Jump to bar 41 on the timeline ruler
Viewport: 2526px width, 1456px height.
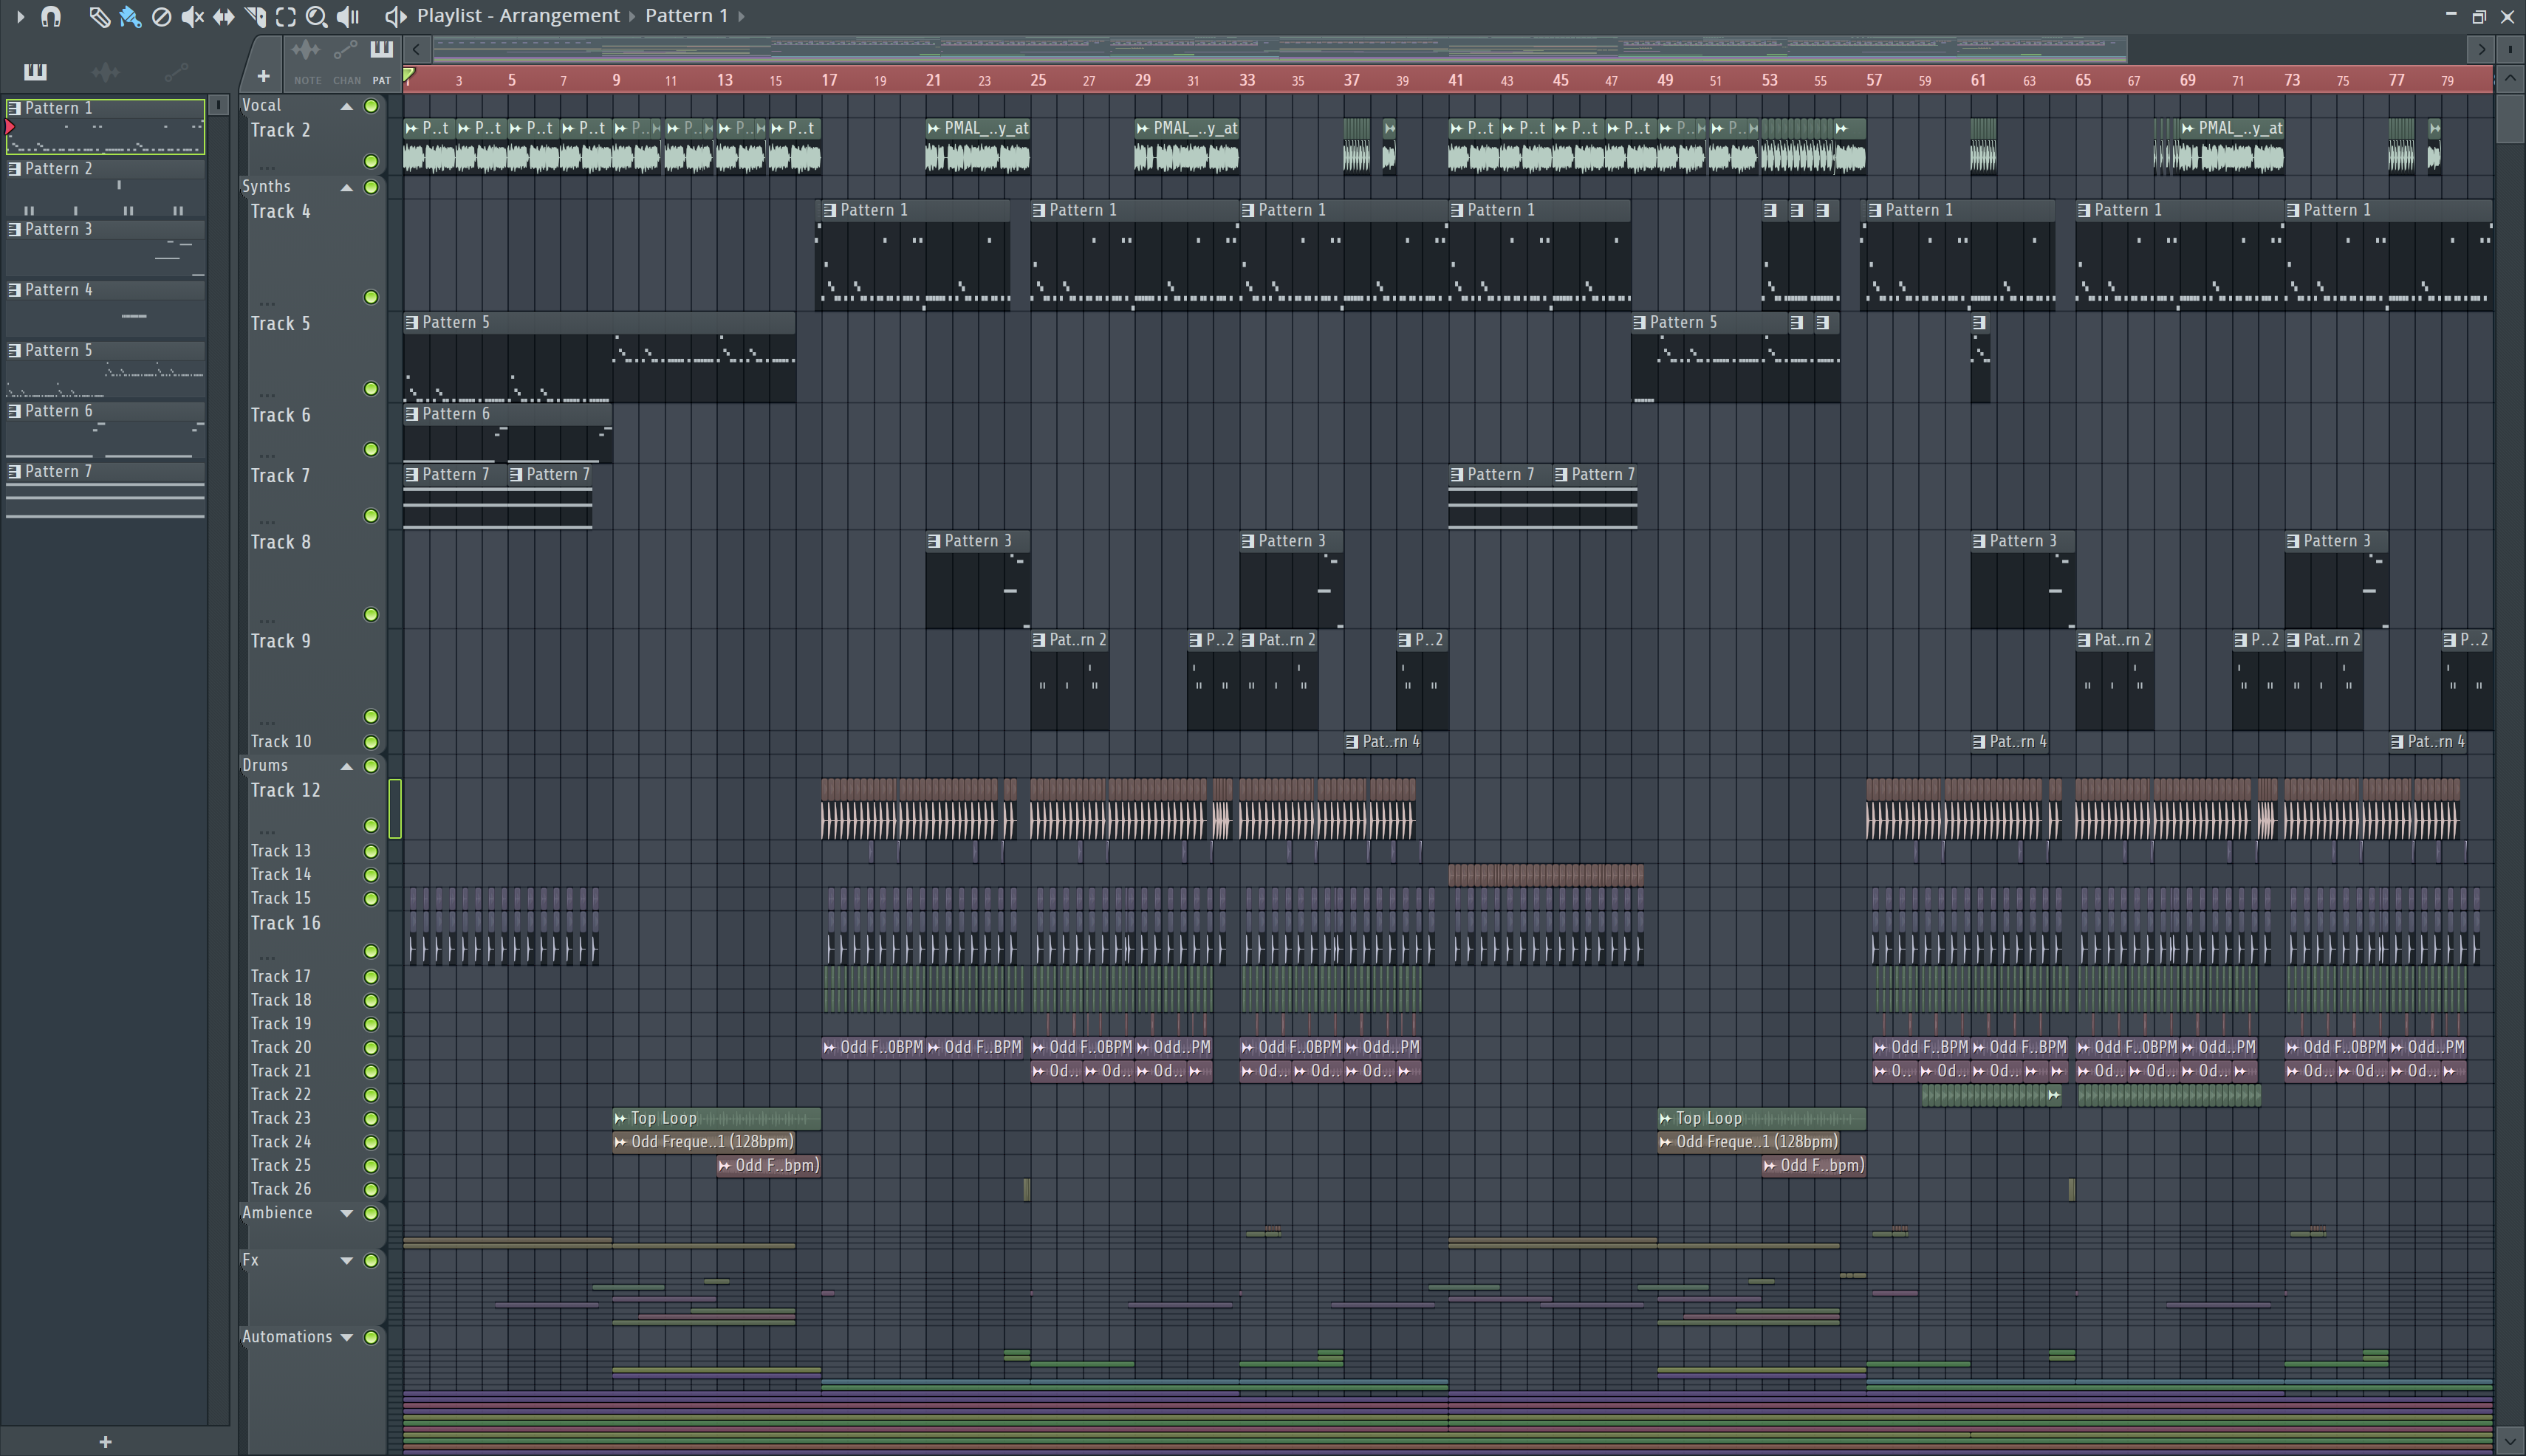pos(1456,80)
